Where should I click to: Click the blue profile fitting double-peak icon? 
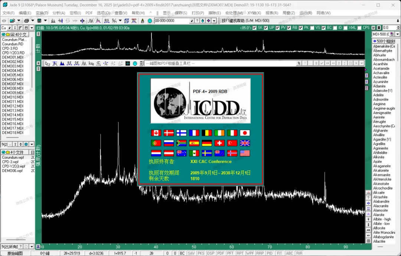(91, 21)
